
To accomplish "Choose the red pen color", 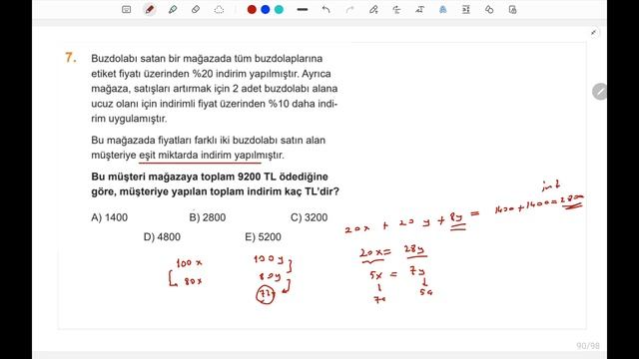I will (252, 9).
